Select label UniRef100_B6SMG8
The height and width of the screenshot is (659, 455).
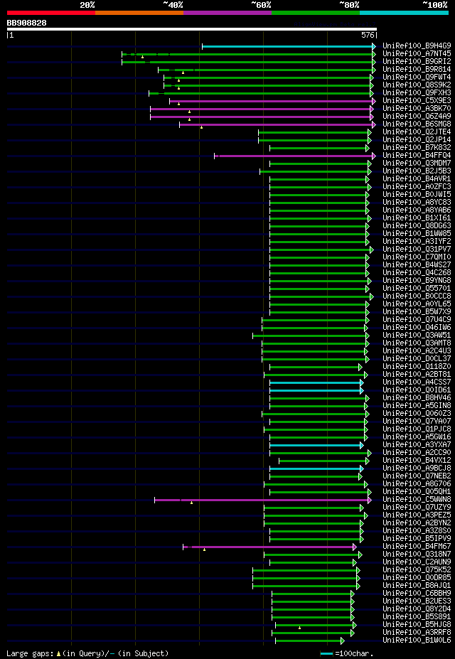[417, 124]
